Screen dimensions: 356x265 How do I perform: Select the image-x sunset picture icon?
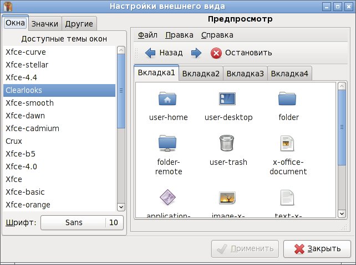(x=227, y=198)
